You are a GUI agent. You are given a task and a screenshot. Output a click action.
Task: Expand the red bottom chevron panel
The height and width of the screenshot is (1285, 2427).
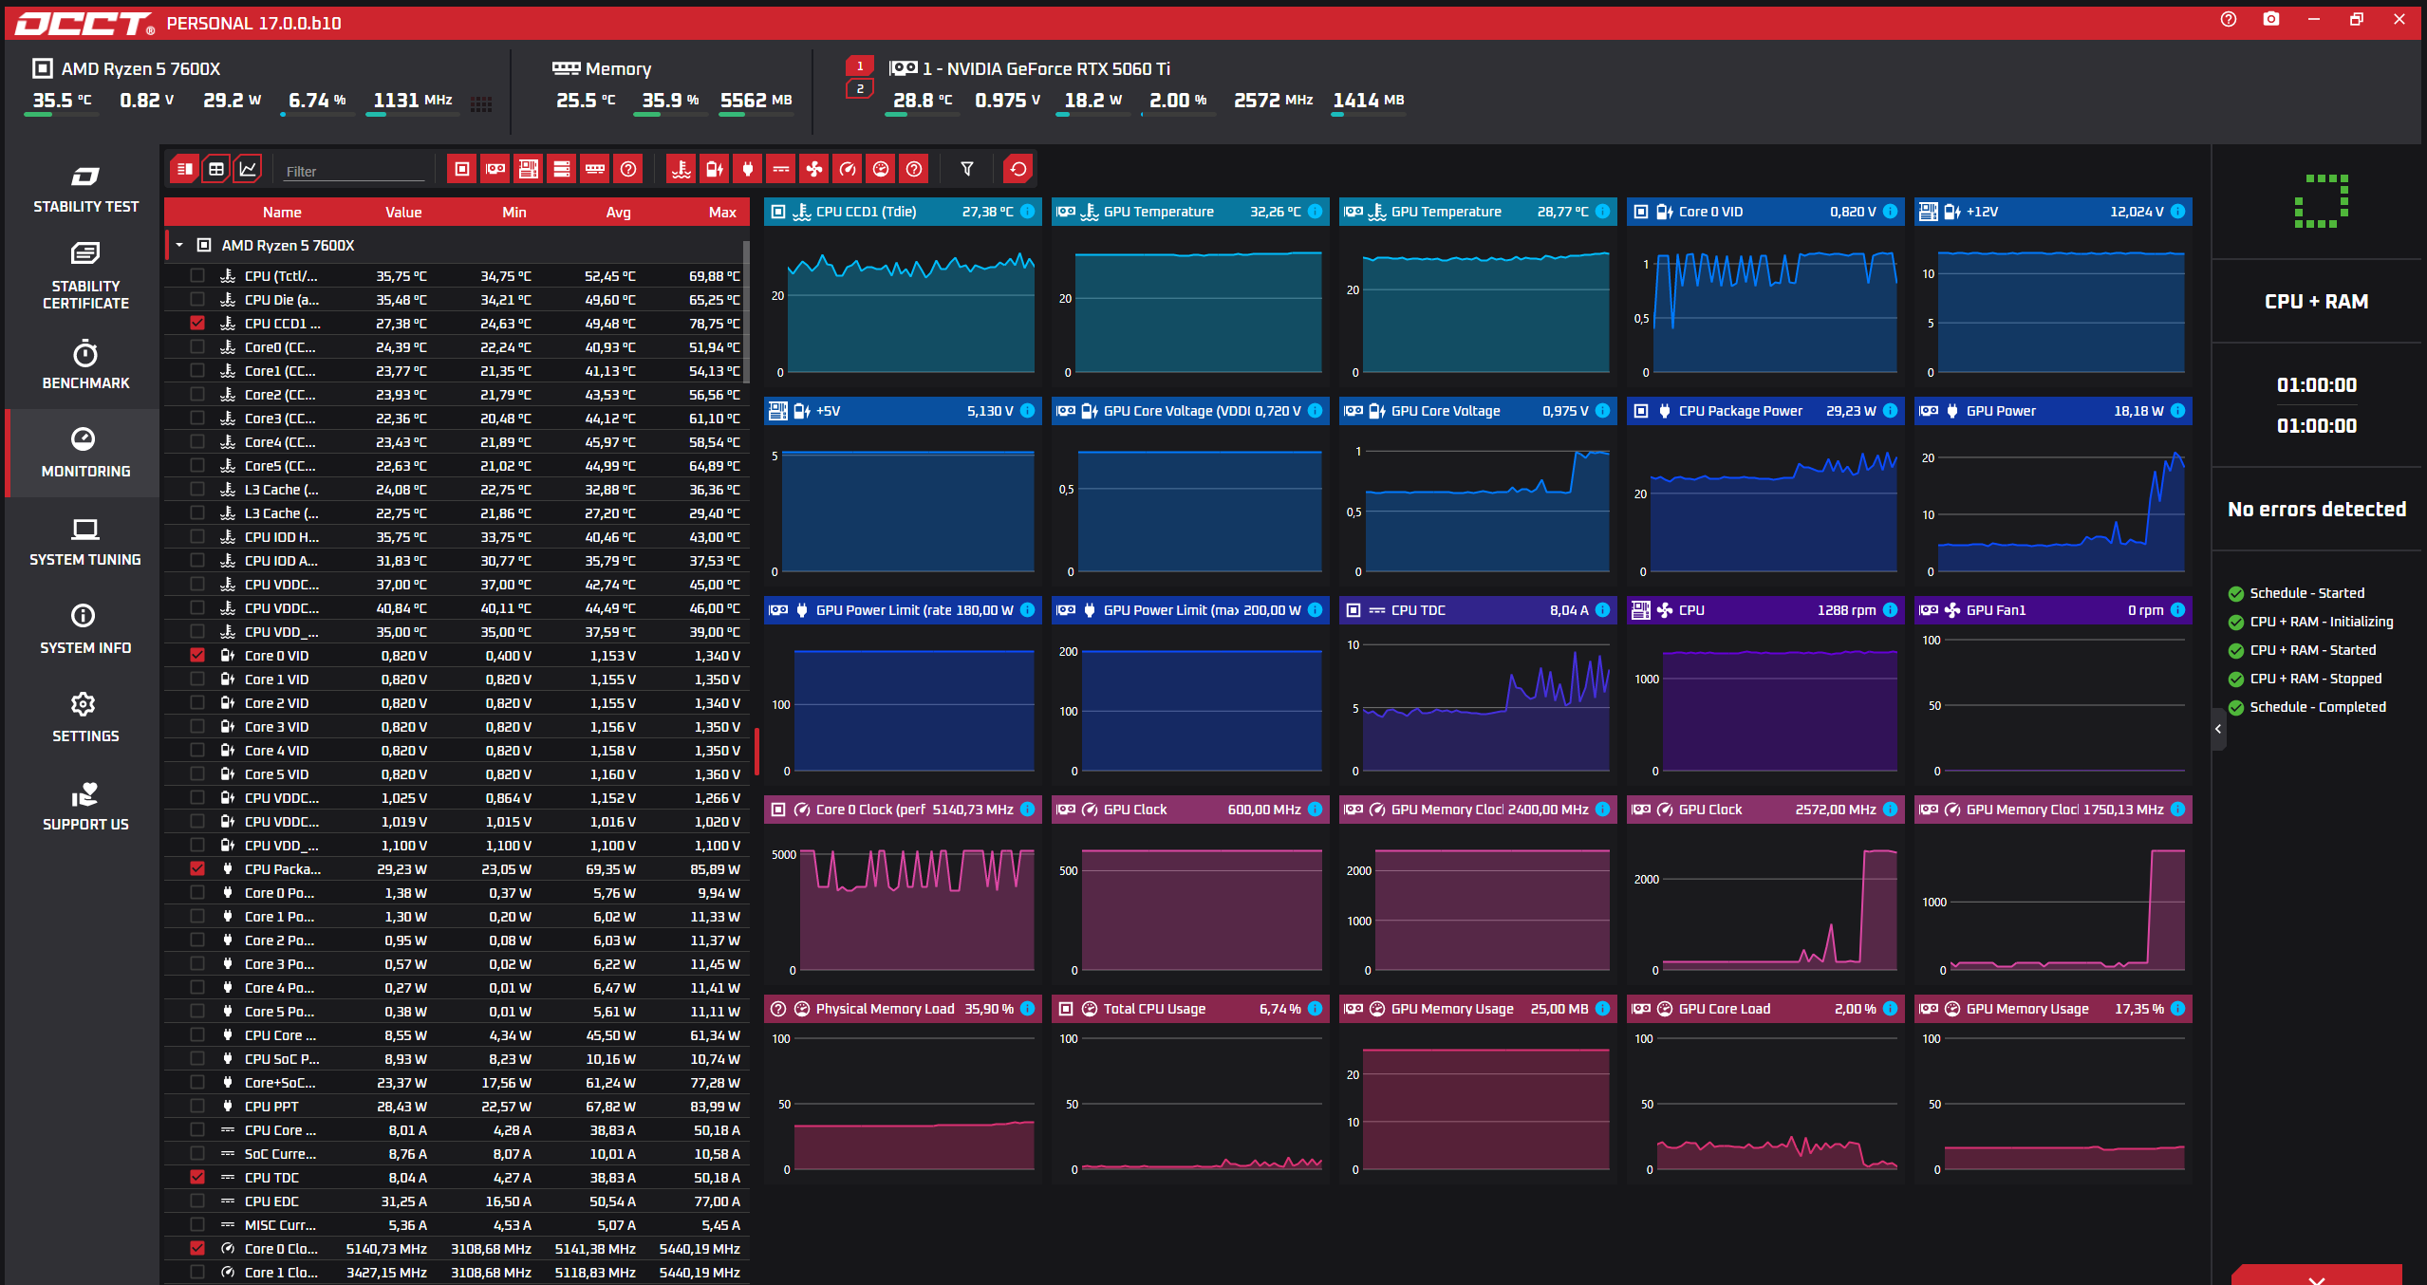[x=2317, y=1277]
